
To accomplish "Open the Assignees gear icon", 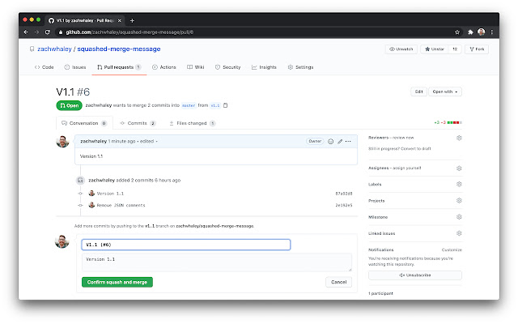I will pyautogui.click(x=459, y=168).
